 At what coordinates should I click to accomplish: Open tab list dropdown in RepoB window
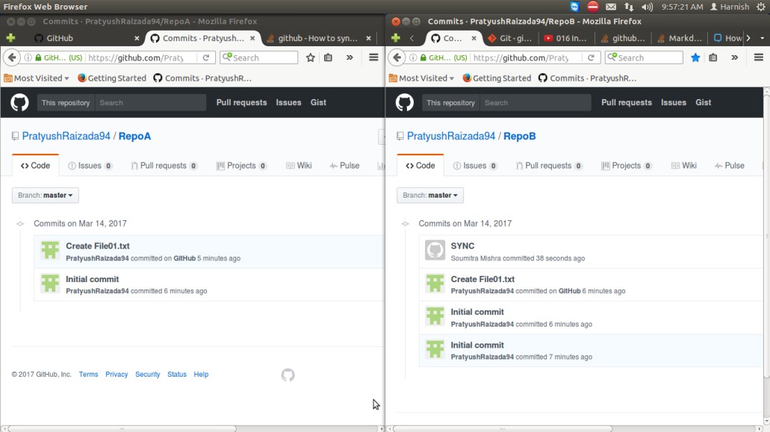(762, 38)
